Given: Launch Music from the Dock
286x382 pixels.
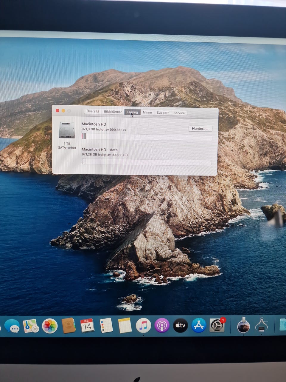Looking at the screenshot, I should click(x=143, y=325).
